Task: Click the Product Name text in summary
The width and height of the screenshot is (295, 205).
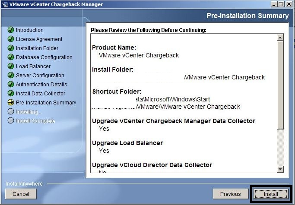Action: pyautogui.click(x=114, y=47)
